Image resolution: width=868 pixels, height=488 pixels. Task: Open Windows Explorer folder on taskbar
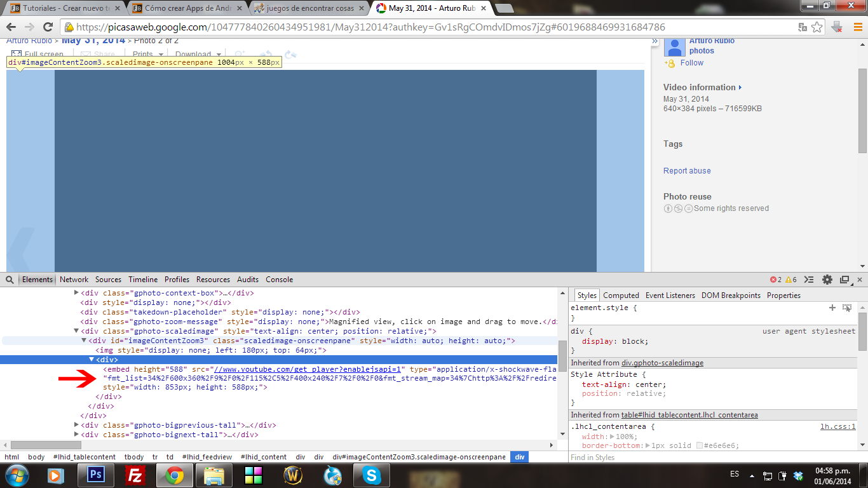coord(214,475)
